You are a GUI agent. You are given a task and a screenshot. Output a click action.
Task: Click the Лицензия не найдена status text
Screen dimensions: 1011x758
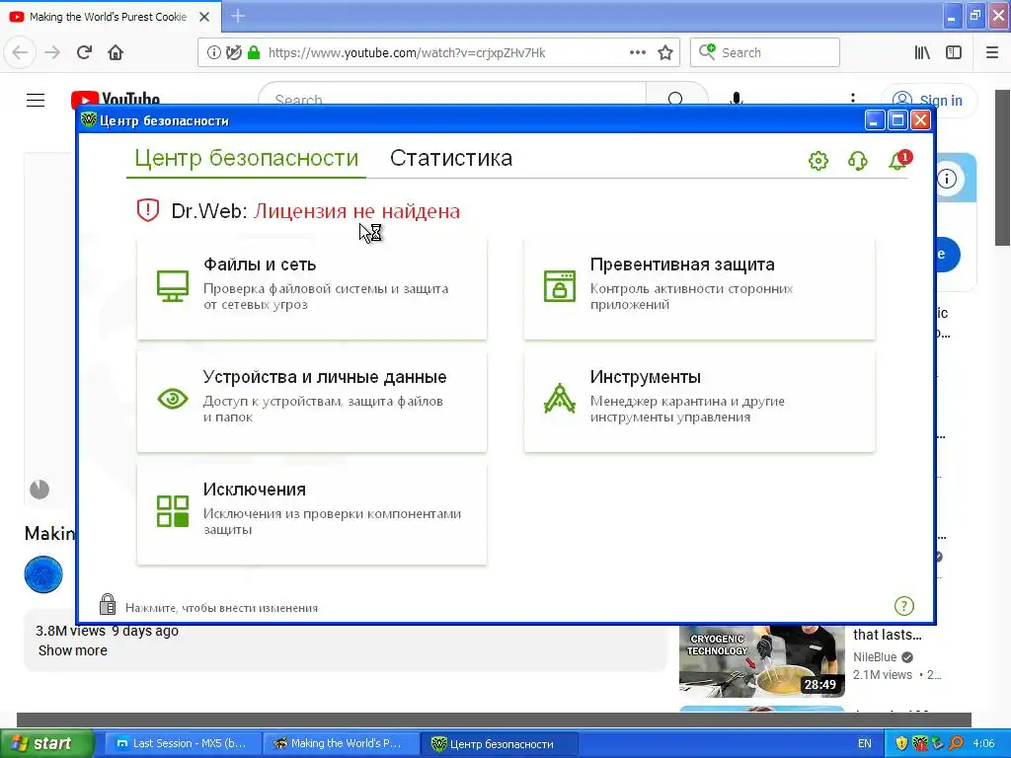coord(356,211)
